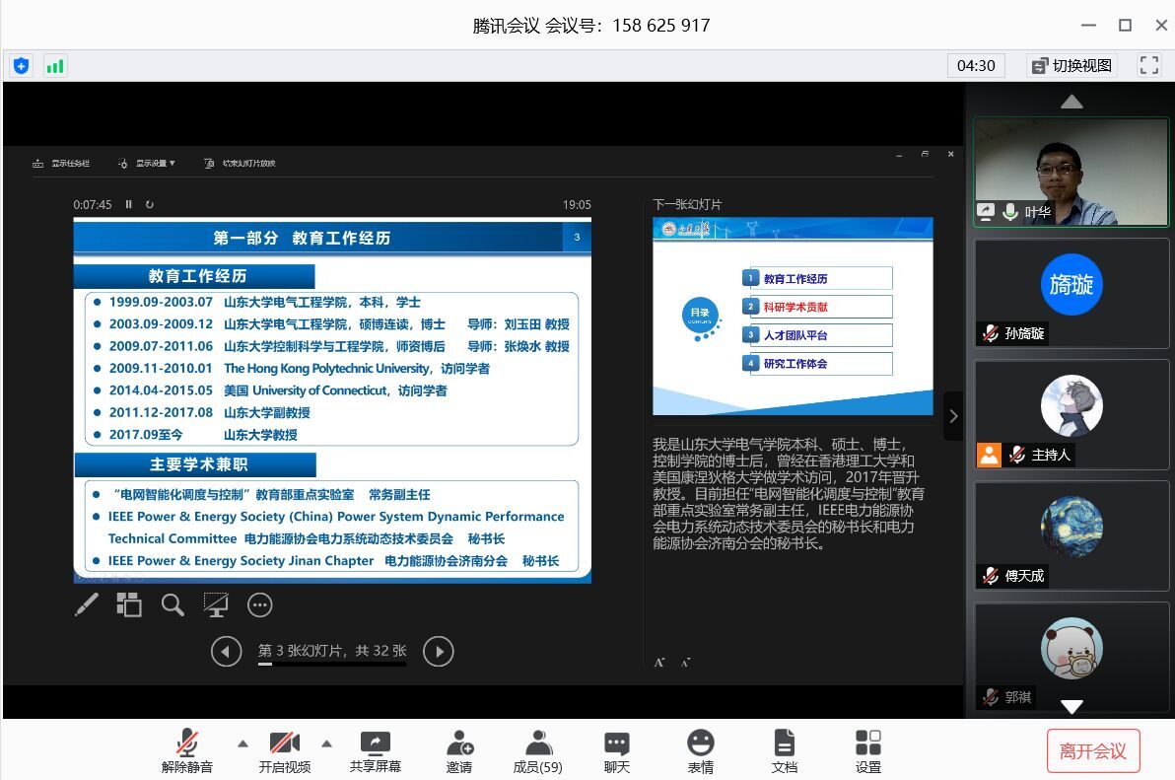
Task: Start 共享屏幕 screen sharing
Action: click(x=376, y=750)
